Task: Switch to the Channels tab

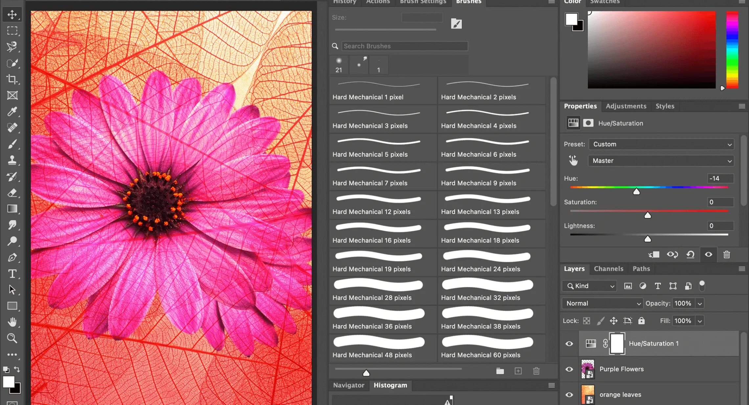Action: (x=608, y=269)
